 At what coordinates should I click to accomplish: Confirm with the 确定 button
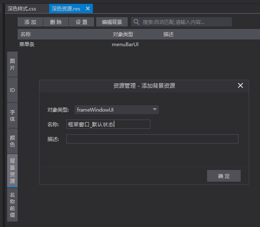224,176
